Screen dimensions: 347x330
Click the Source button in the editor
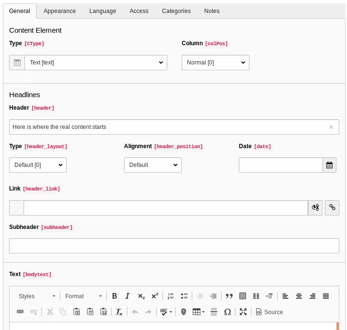click(x=269, y=312)
